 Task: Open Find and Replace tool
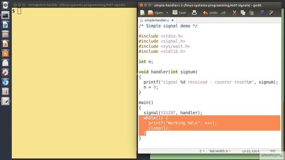pyautogui.click(x=271, y=12)
